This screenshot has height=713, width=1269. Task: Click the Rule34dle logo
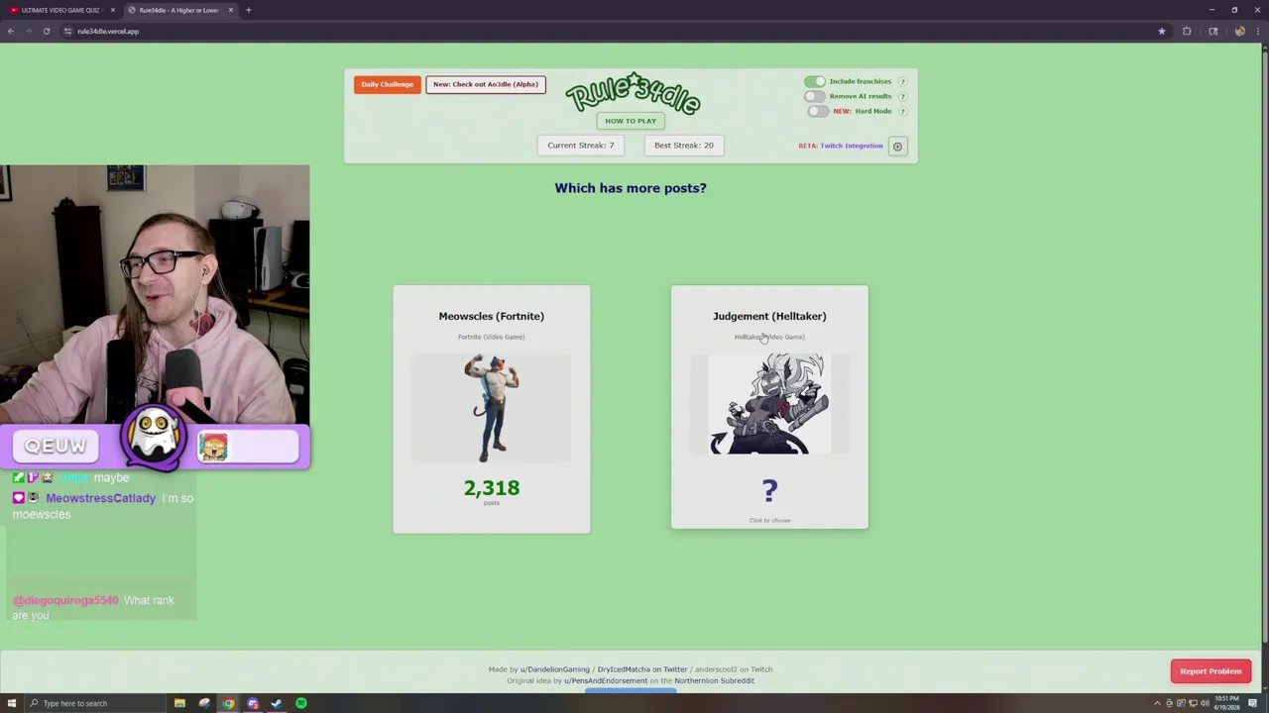click(x=633, y=93)
